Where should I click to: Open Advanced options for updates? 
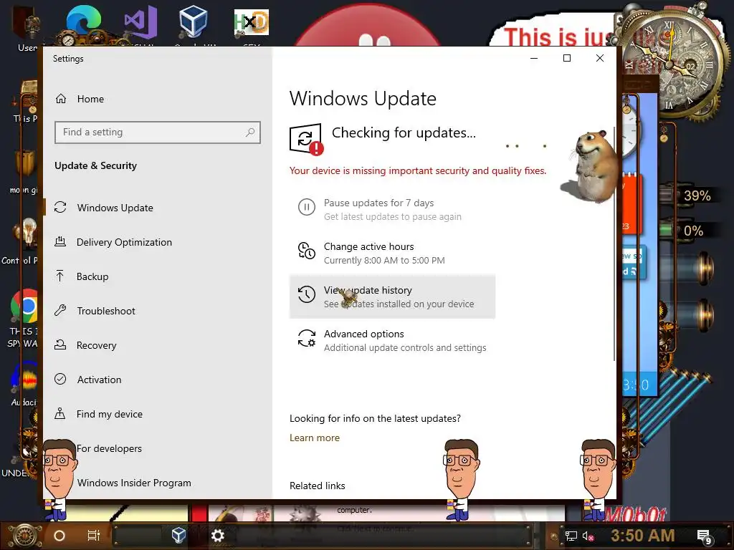click(x=392, y=340)
